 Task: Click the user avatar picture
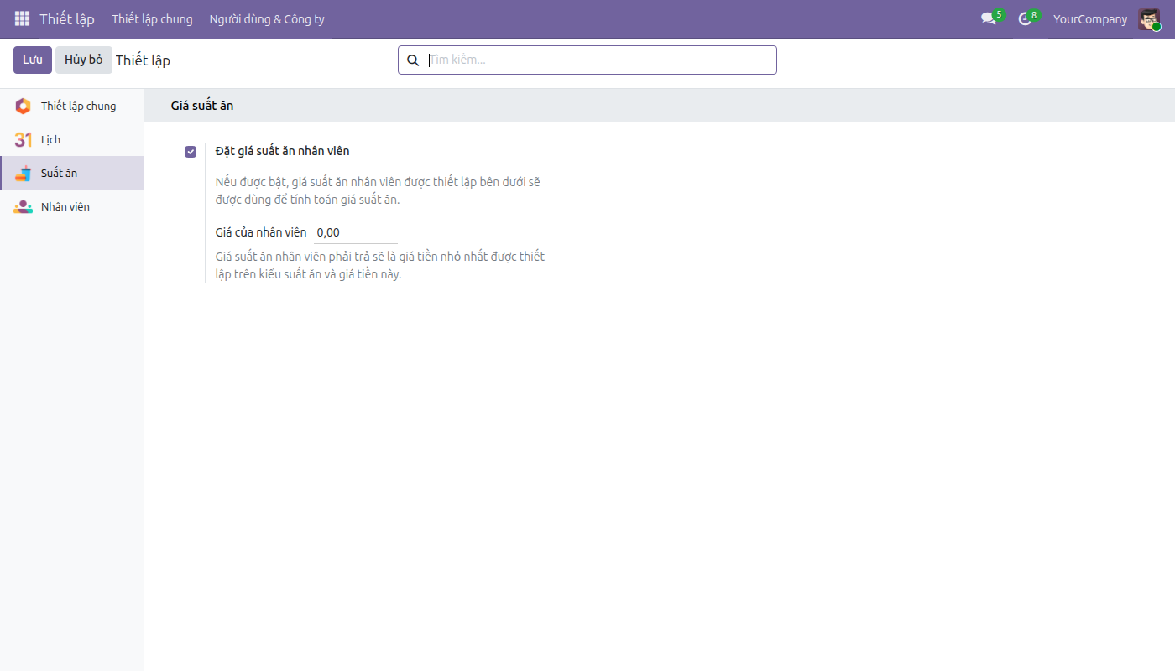[1149, 19]
